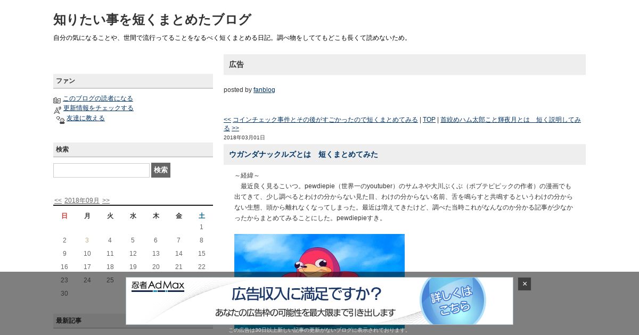
Task: Go to next month with >> in calendar
Action: pyautogui.click(x=106, y=200)
